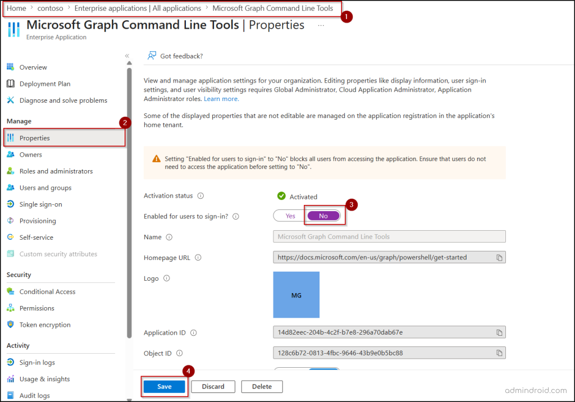Click the Conditional Access icon
Image resolution: width=575 pixels, height=402 pixels.
pyautogui.click(x=10, y=291)
